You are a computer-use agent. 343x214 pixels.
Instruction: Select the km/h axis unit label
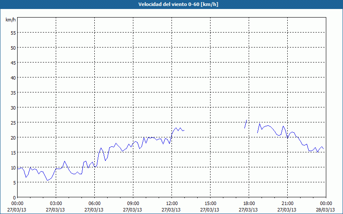[x=11, y=20]
